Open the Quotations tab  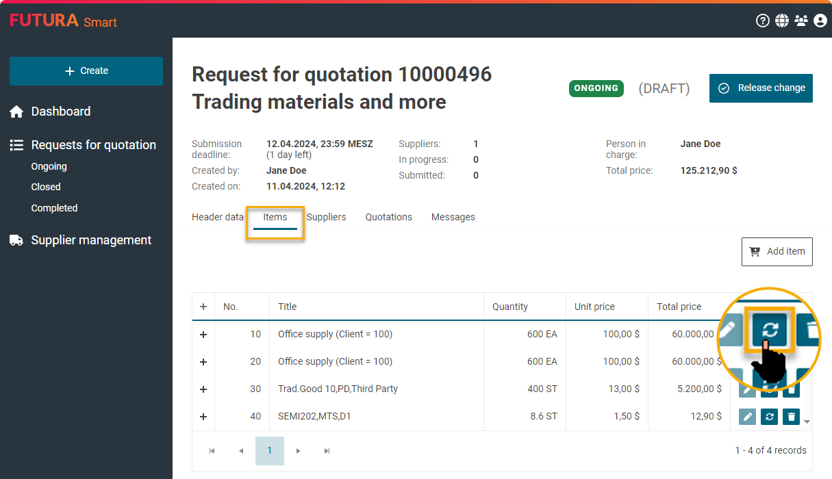[x=388, y=217]
